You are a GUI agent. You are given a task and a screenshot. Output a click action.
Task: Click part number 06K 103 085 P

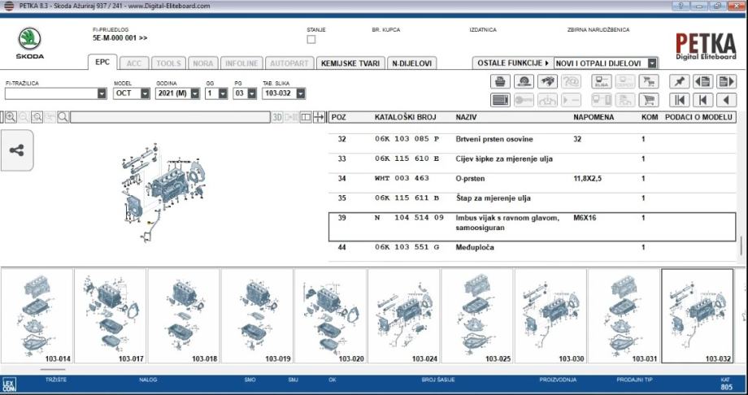[407, 139]
